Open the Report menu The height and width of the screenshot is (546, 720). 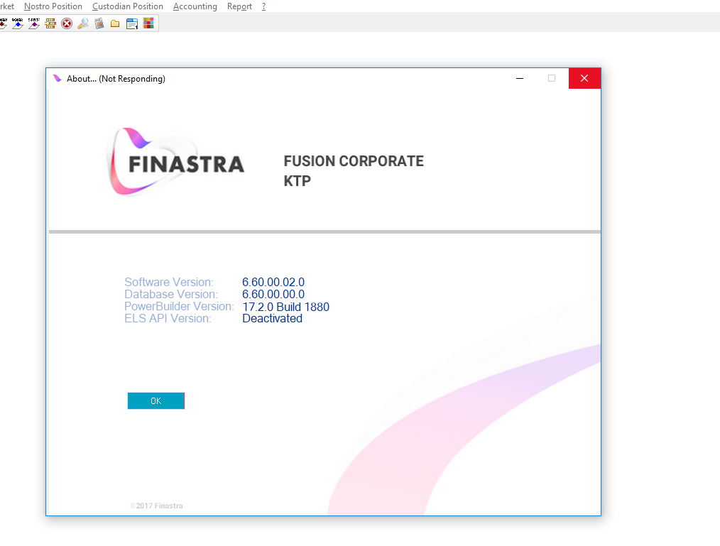[239, 6]
